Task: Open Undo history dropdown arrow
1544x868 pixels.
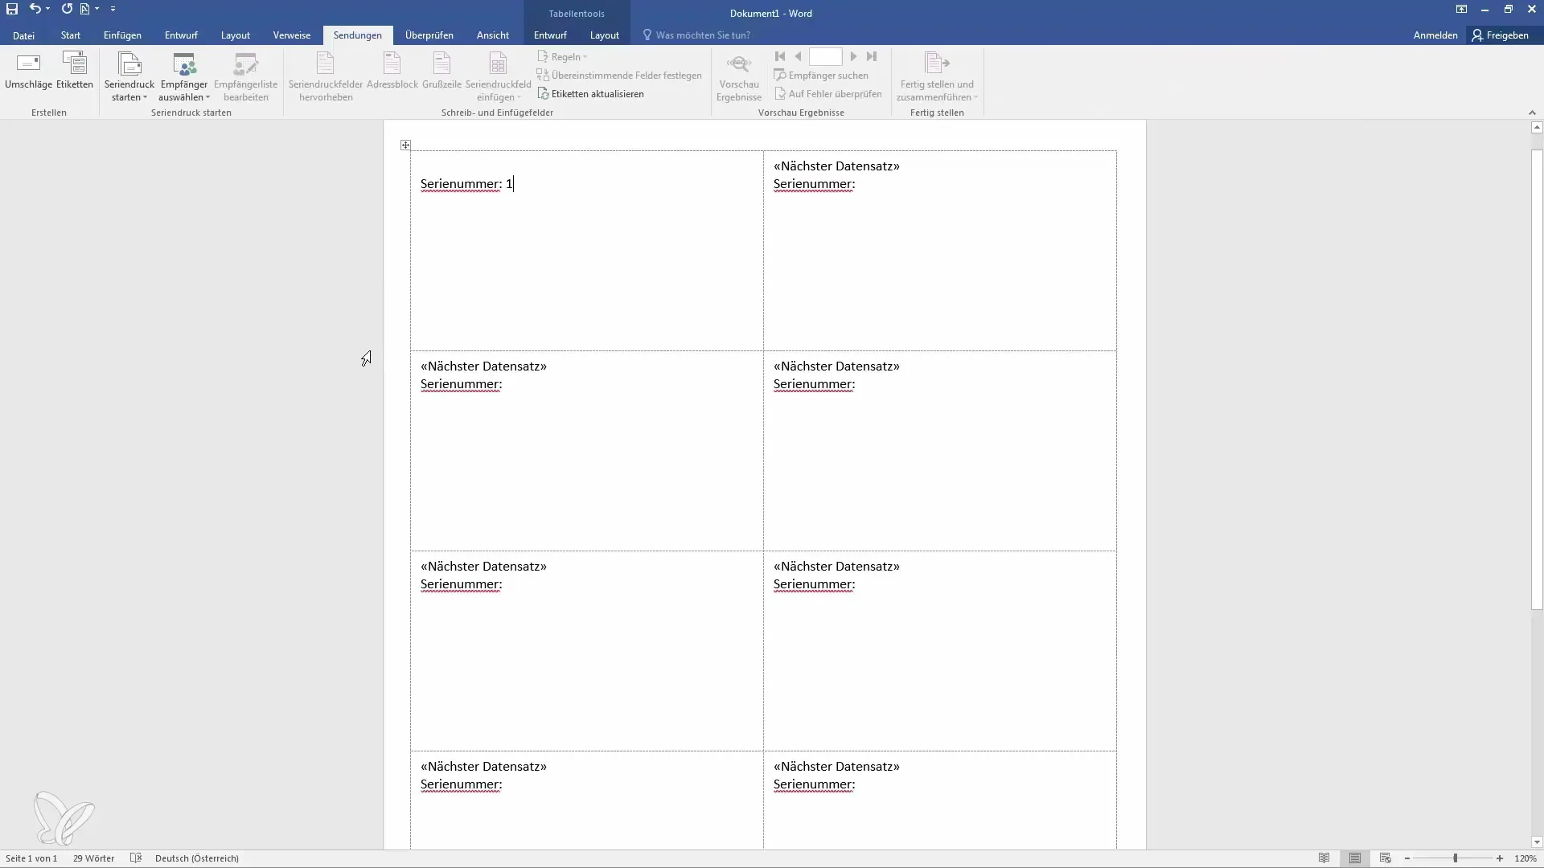Action: pos(48,9)
